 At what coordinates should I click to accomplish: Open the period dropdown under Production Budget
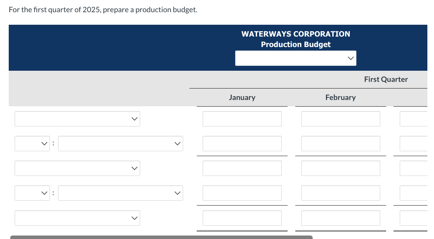pos(296,58)
